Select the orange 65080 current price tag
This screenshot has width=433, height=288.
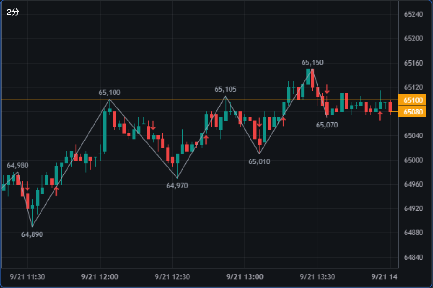pos(412,112)
